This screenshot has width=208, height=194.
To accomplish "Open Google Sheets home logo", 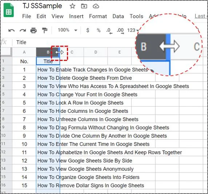I will pyautogui.click(x=9, y=10).
